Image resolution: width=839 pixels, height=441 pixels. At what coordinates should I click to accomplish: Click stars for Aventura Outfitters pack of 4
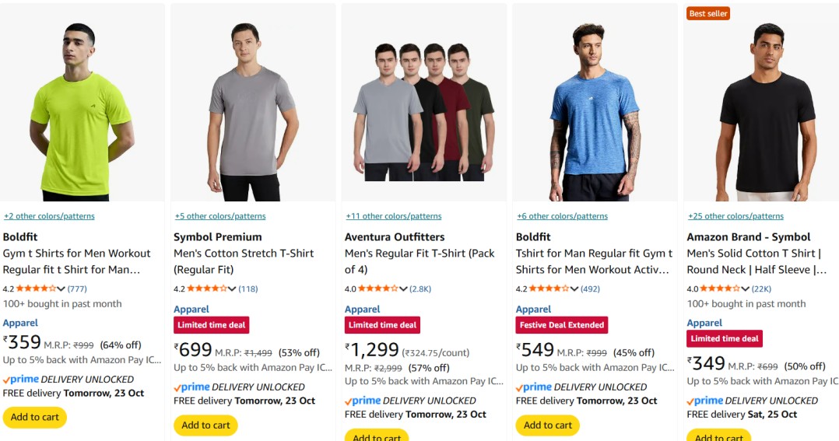pos(377,289)
